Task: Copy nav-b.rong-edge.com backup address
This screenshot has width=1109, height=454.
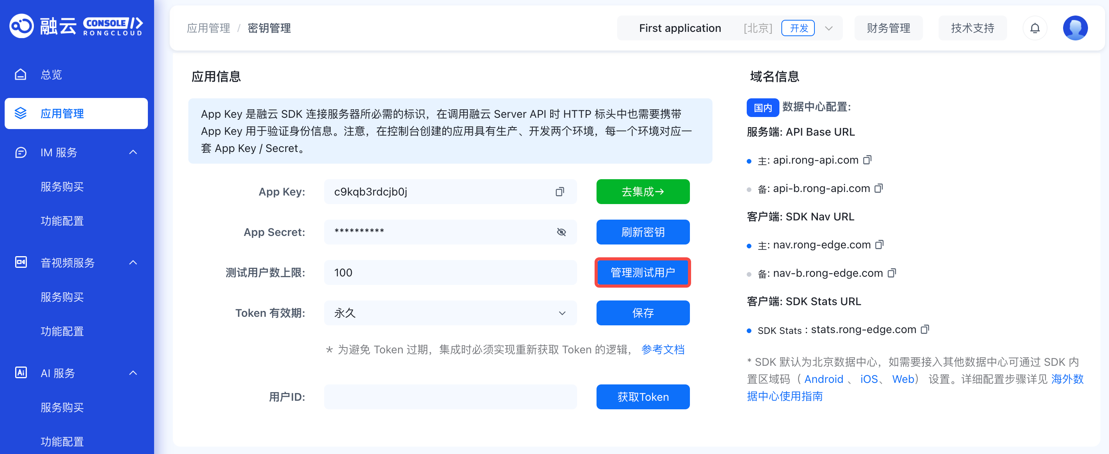Action: [891, 273]
